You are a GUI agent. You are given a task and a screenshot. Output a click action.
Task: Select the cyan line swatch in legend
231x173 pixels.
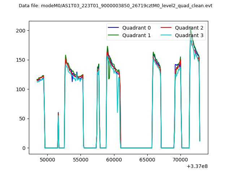coord(167,35)
